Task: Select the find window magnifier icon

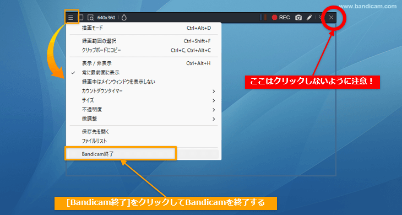Action: coord(90,18)
